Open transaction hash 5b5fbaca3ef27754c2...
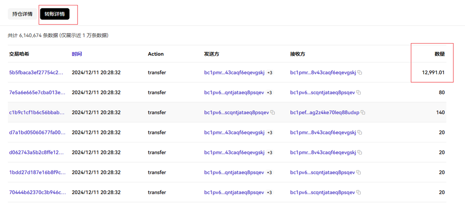The image size is (465, 208). [36, 73]
